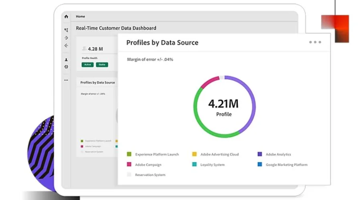Open the hierarchy workflow icon in sidebar
Viewport: 361px width, 200px height.
pos(66,30)
